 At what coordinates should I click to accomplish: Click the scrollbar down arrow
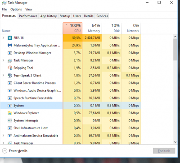(175, 142)
